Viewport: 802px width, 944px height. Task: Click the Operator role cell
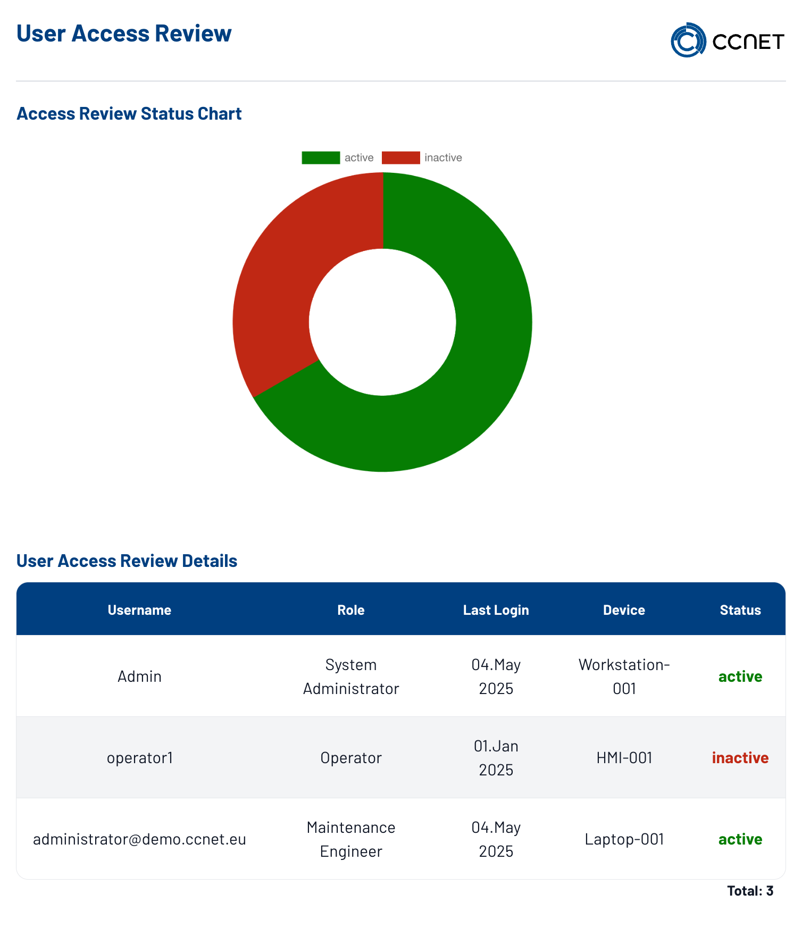pyautogui.click(x=351, y=758)
